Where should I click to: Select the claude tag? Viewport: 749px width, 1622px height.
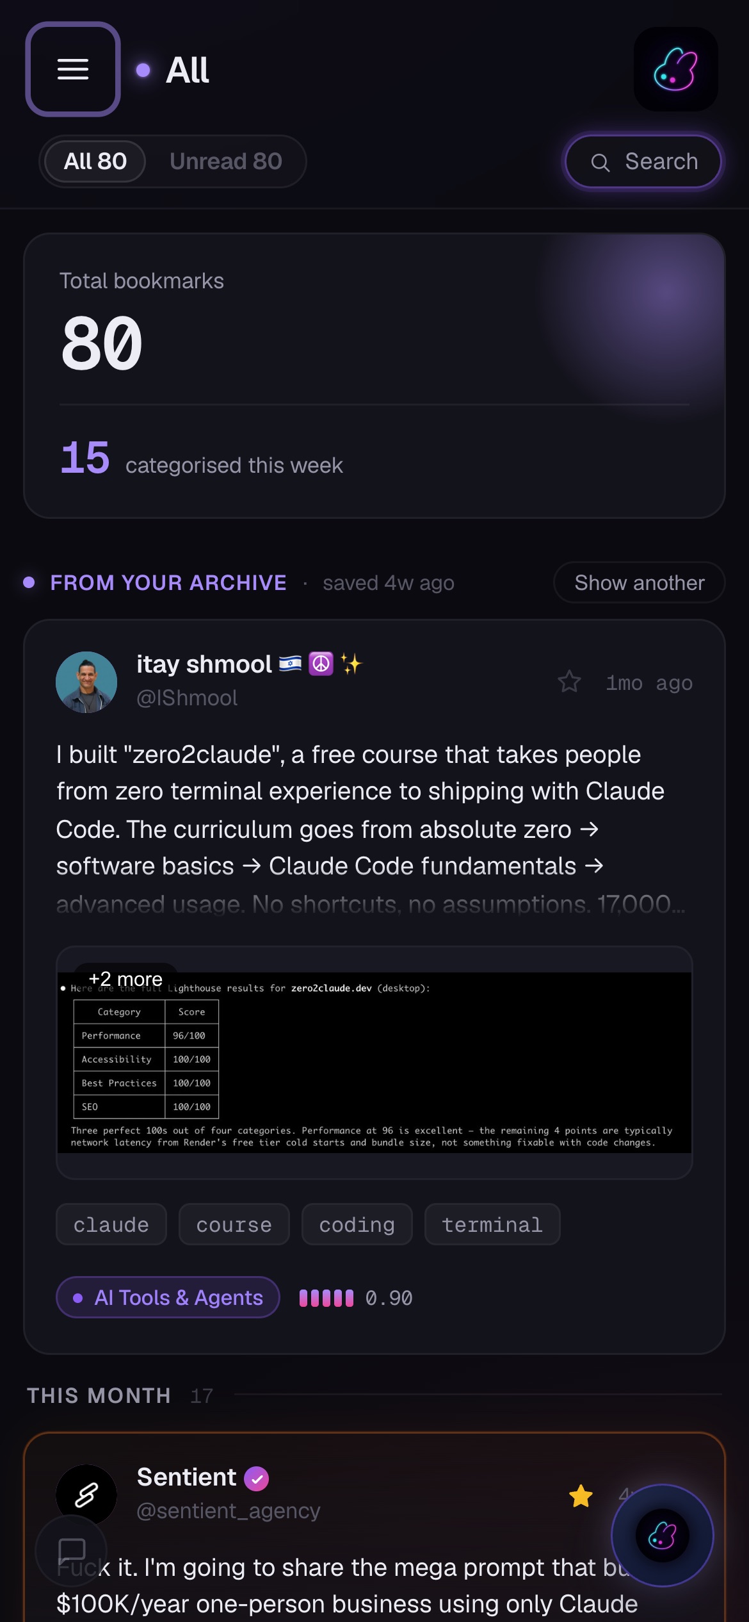click(x=111, y=1224)
